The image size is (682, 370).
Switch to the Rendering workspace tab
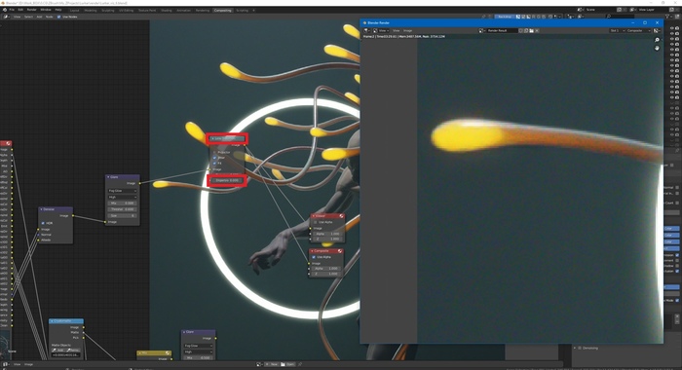point(203,10)
